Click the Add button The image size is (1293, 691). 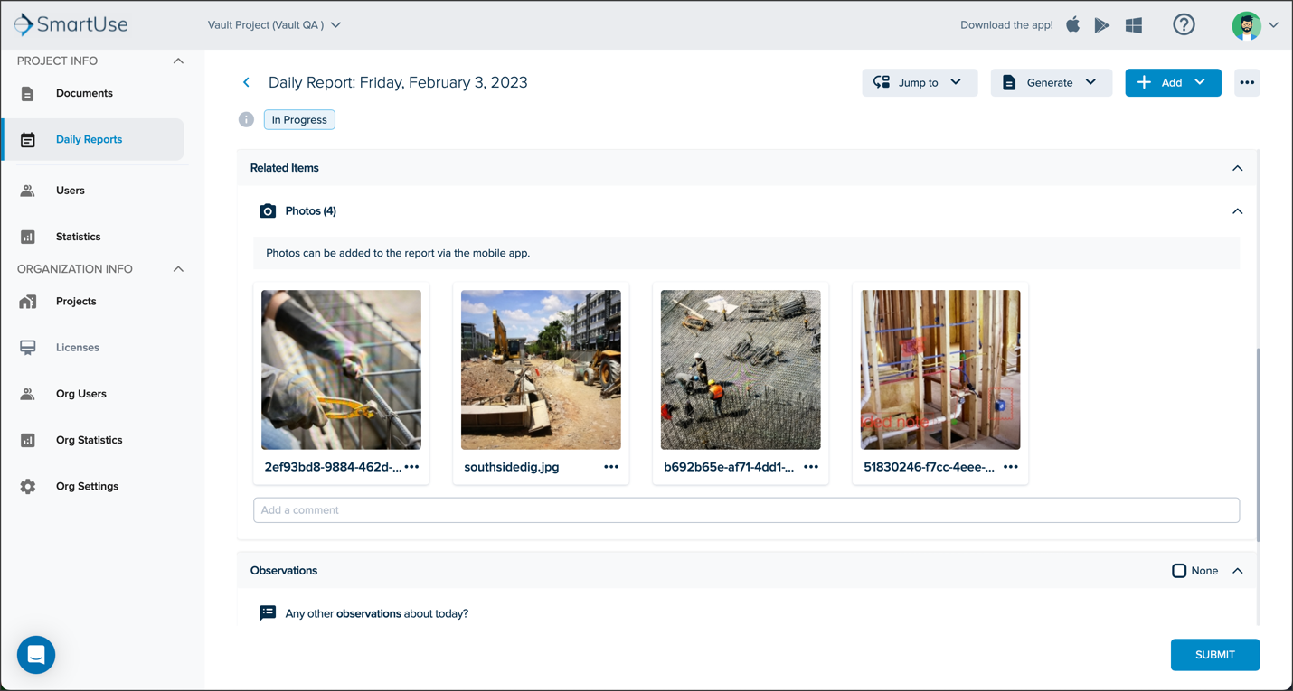1173,82
